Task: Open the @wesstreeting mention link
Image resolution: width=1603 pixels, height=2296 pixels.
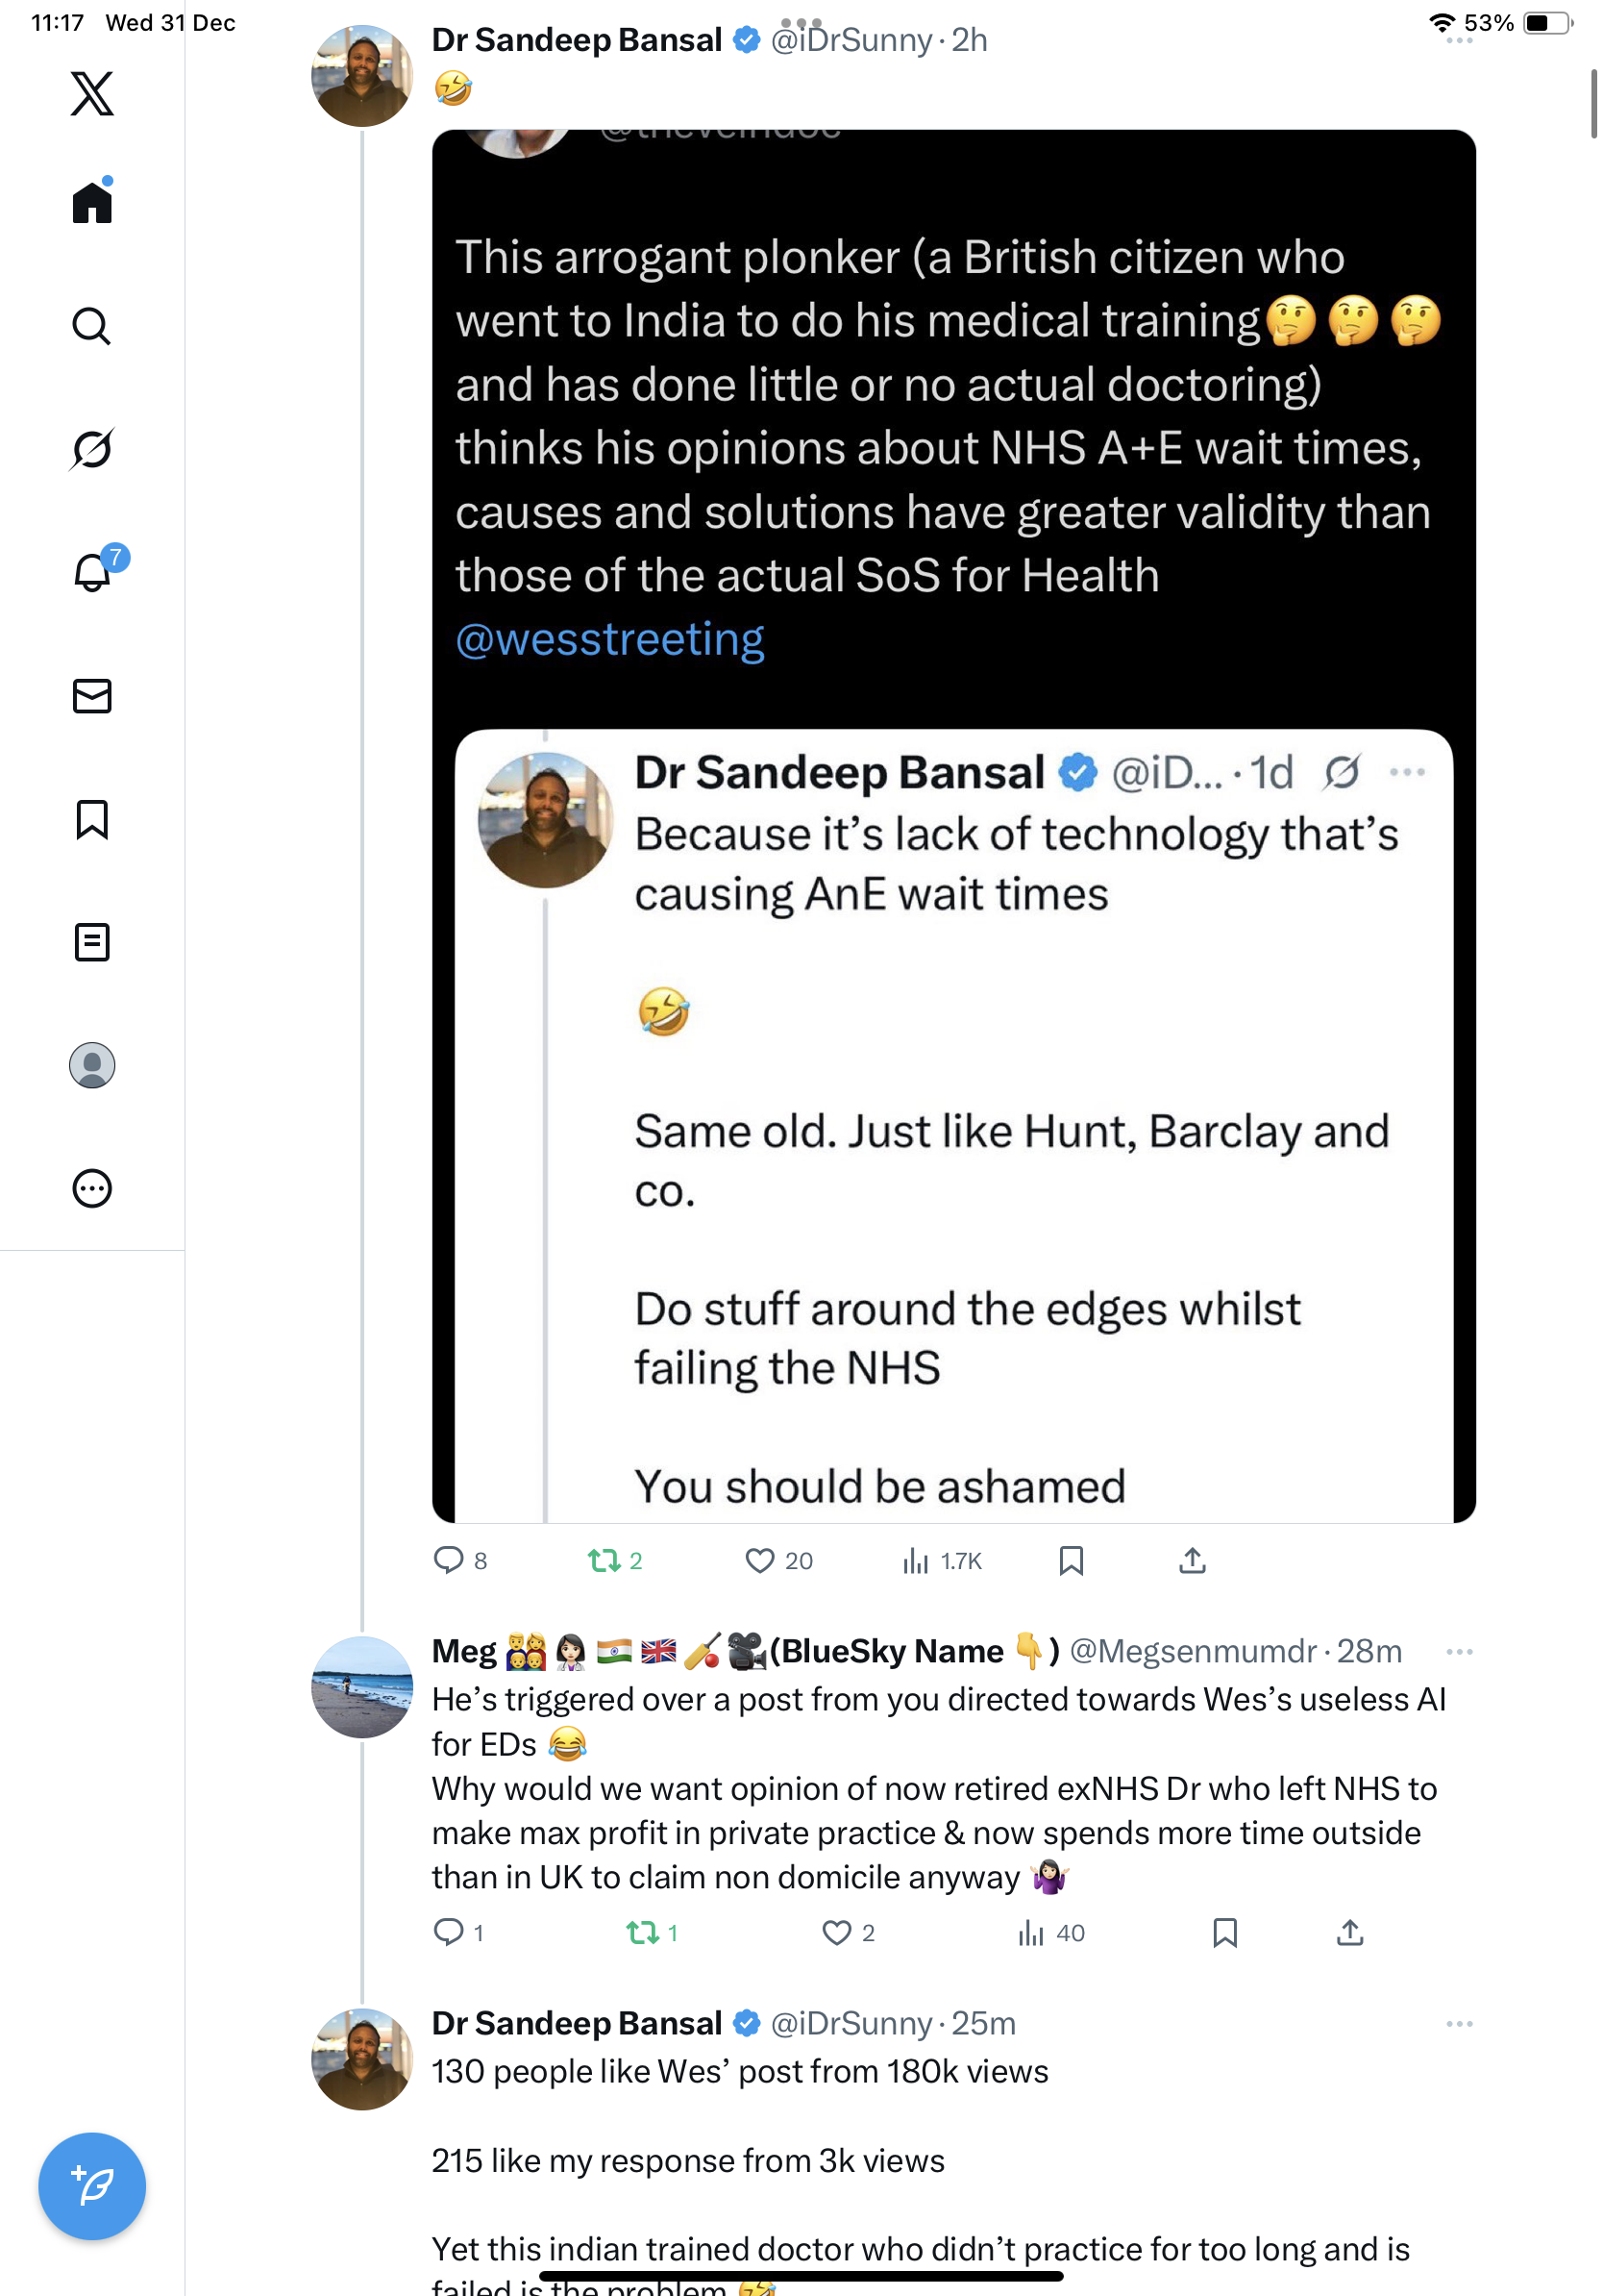Action: pyautogui.click(x=609, y=640)
